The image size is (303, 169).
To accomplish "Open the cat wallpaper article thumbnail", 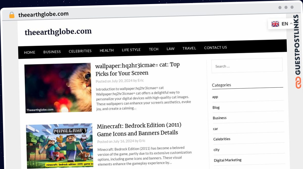I will pyautogui.click(x=58, y=88).
